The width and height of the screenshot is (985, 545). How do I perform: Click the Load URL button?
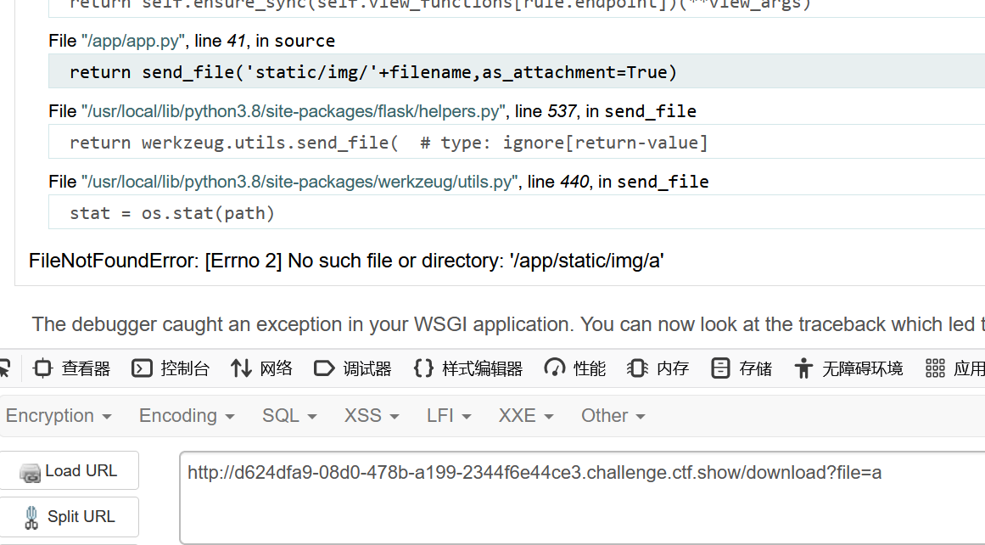point(69,471)
